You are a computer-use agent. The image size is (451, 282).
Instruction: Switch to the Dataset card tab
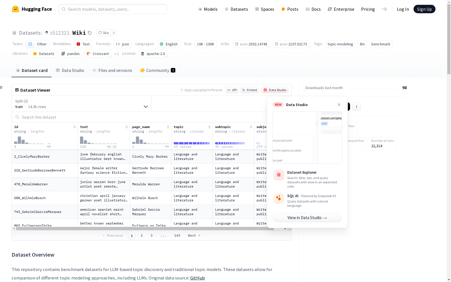[x=32, y=70]
